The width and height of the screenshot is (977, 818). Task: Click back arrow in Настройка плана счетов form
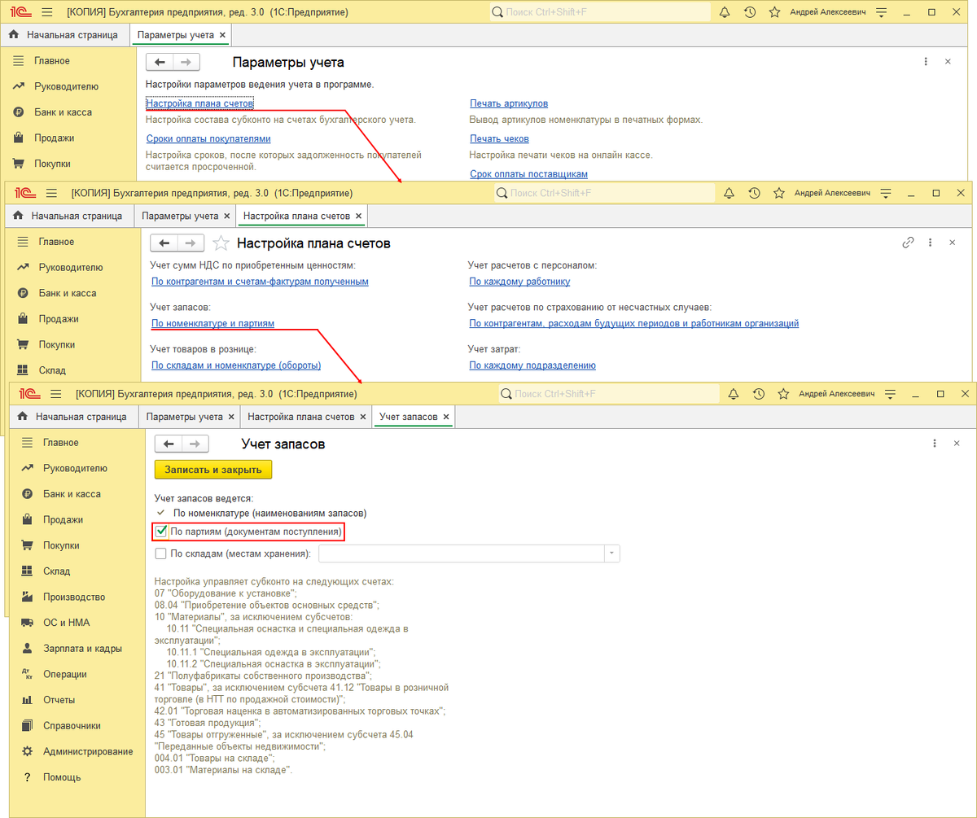pos(165,243)
